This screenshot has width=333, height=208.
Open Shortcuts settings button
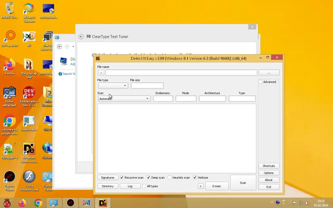(269, 166)
